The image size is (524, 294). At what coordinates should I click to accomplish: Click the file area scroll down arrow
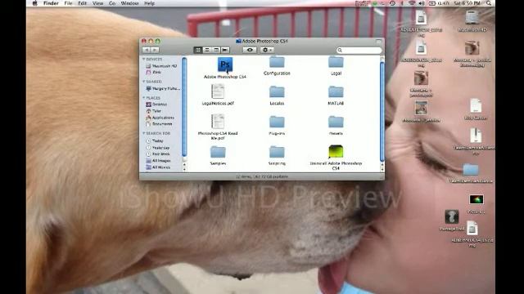[x=382, y=169]
